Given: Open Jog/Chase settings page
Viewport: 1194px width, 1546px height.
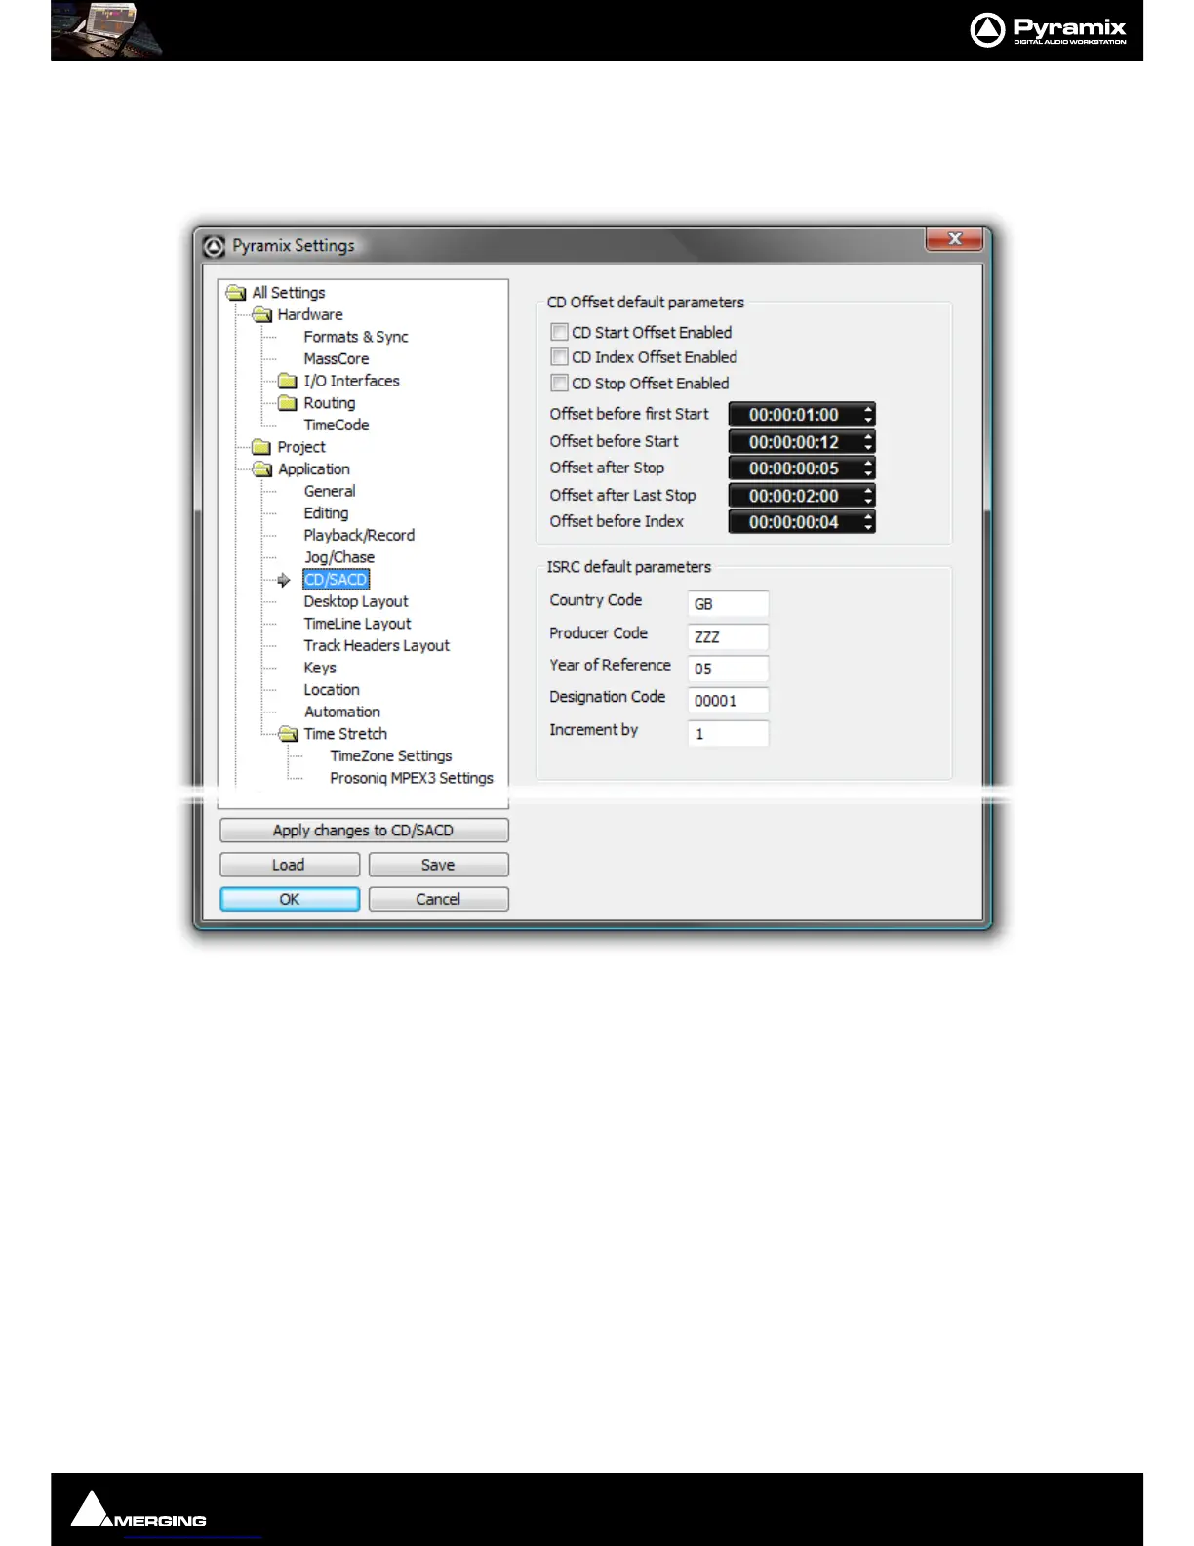Looking at the screenshot, I should [x=339, y=557].
